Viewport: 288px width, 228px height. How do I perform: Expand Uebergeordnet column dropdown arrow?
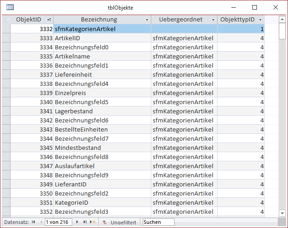pos(213,20)
